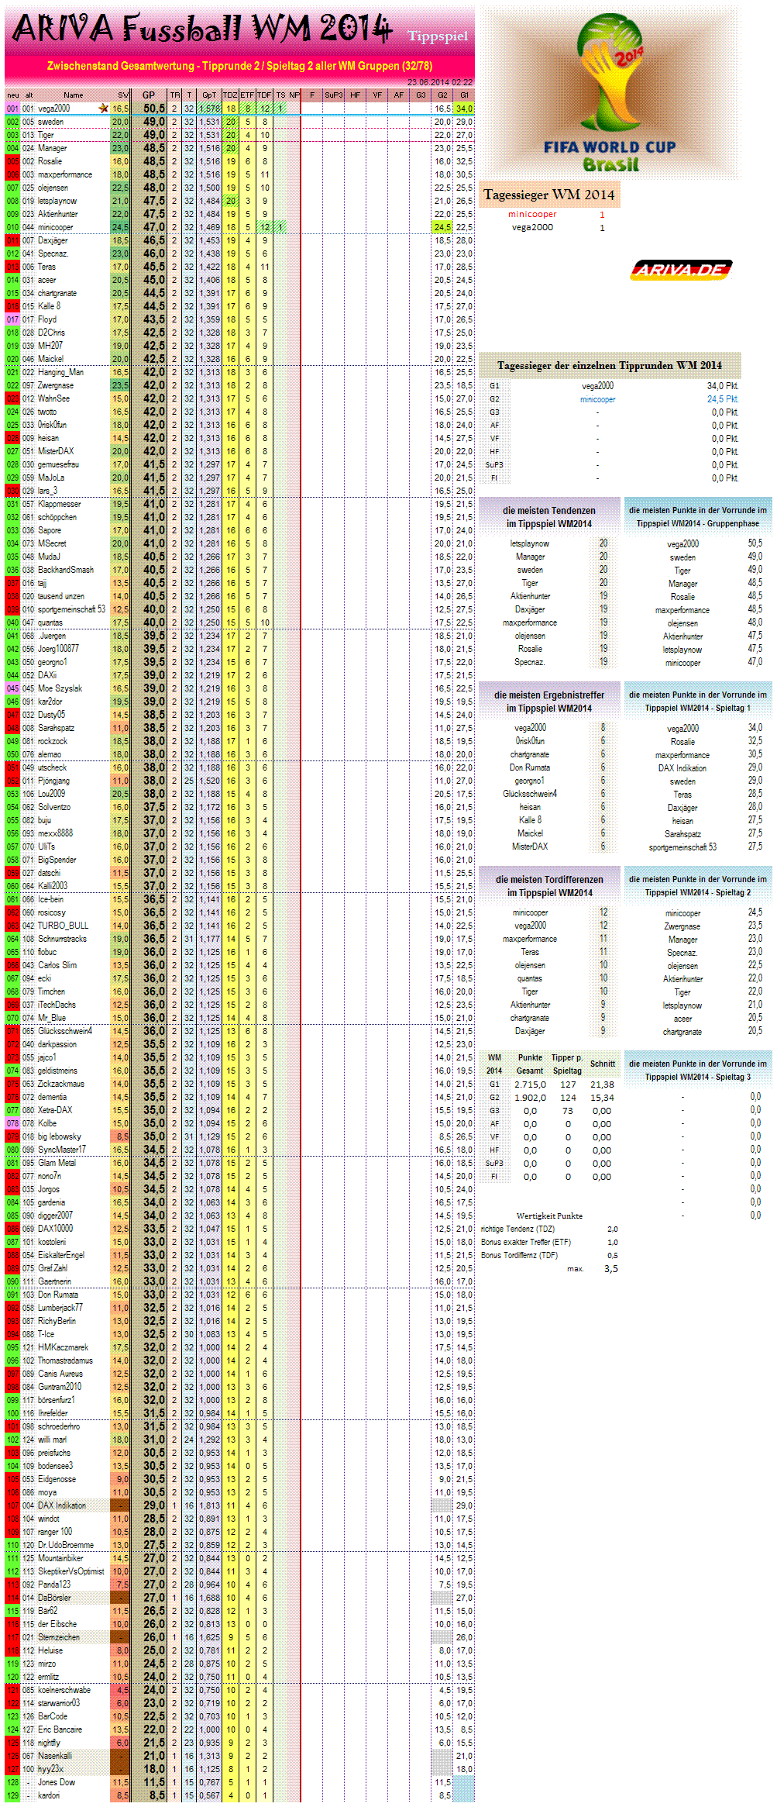Screen dimensions: 777x1807
Task: Click the name 'koelnerschwabe' in the ranking
Action: point(64,1690)
